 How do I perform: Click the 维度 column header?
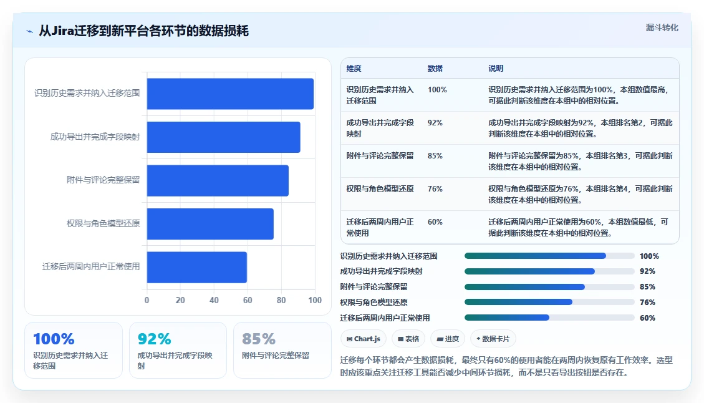pyautogui.click(x=354, y=68)
